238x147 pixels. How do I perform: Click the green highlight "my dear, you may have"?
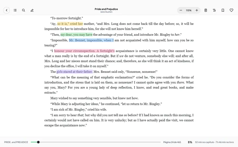click(x=76, y=35)
